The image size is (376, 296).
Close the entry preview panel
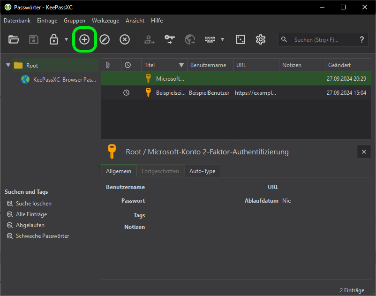click(364, 152)
